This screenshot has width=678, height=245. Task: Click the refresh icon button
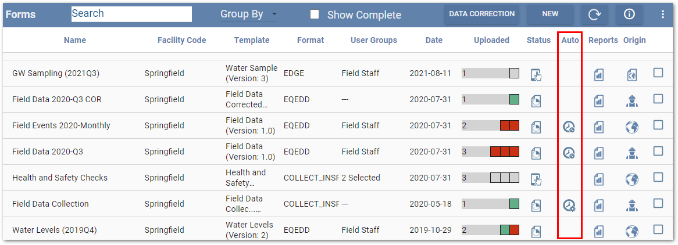pyautogui.click(x=594, y=15)
